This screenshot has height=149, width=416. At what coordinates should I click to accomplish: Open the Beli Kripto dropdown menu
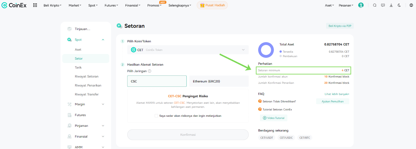click(53, 5)
